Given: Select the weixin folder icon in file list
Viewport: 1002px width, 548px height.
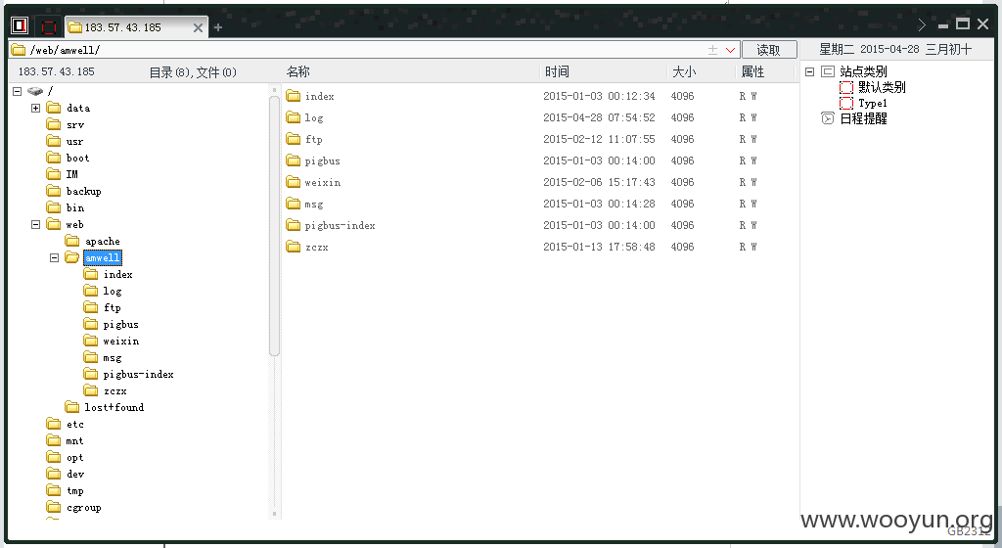Looking at the screenshot, I should click(294, 182).
